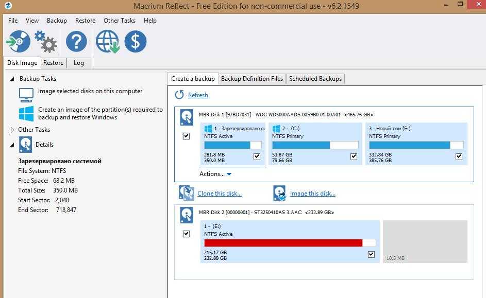Image resolution: width=486 pixels, height=298 pixels.
Task: Click the Windows logo backup icon in sidebar
Action: [26, 113]
